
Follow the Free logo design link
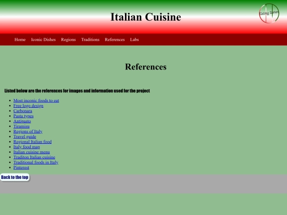[x=28, y=106]
